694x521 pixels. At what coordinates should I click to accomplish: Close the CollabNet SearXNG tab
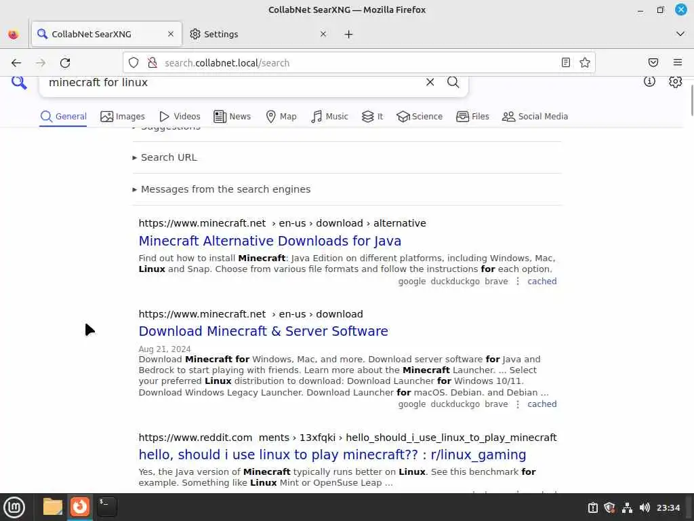tap(170, 34)
